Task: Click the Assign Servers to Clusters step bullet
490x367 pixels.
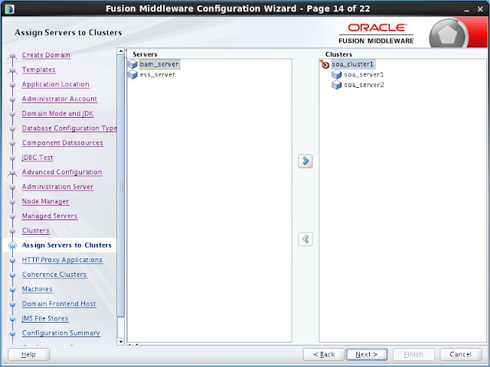Action: (x=12, y=245)
